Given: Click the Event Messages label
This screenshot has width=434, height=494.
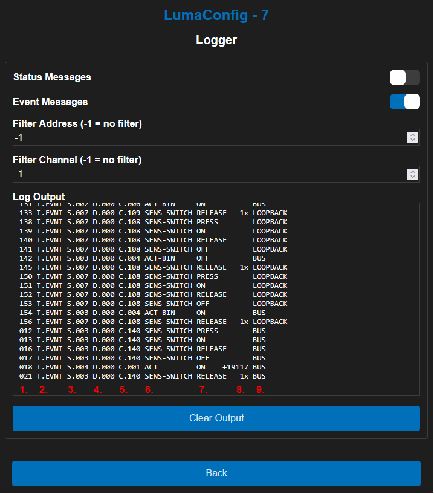Looking at the screenshot, I should click(50, 102).
